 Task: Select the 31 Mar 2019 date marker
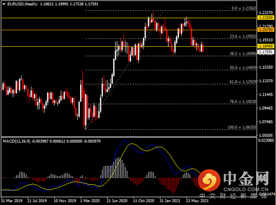click(11, 201)
